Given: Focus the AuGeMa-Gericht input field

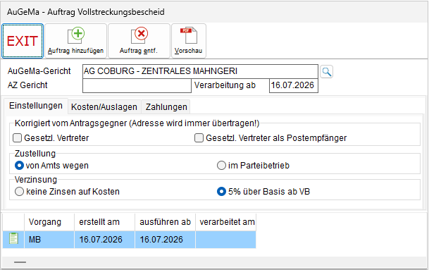Looking at the screenshot, I should tap(200, 71).
